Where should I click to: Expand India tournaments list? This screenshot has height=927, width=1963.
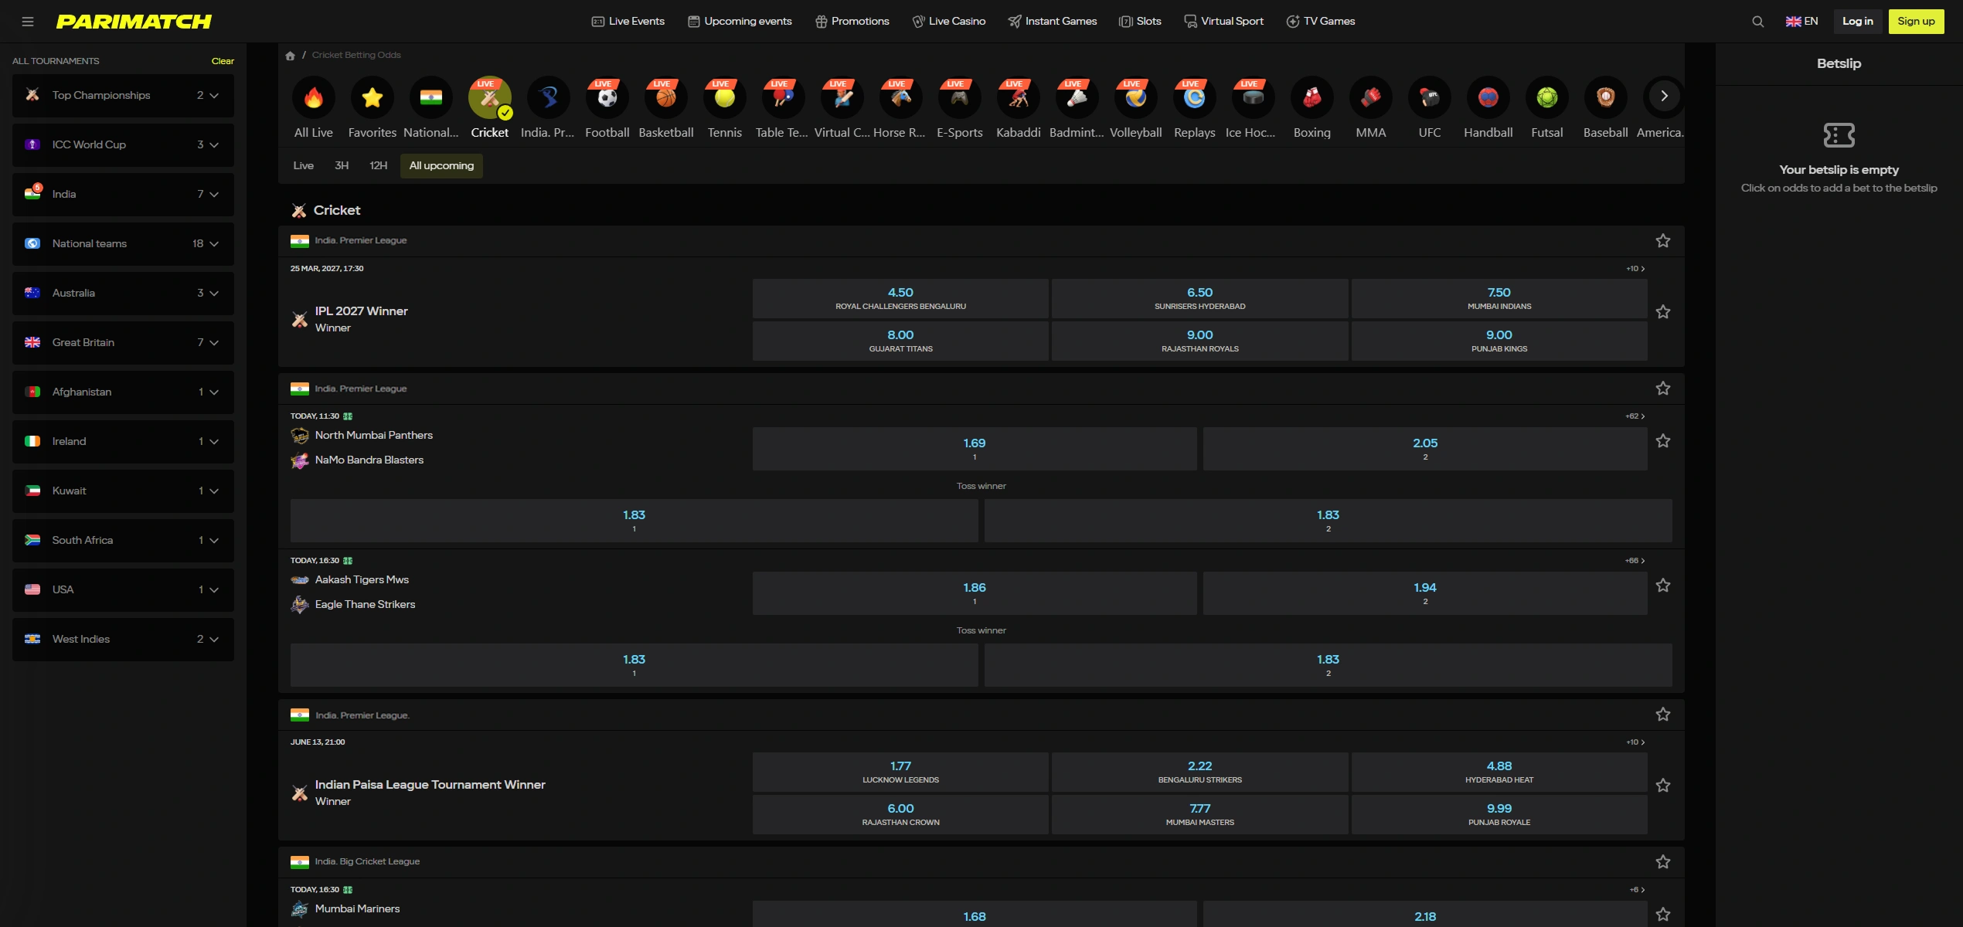tap(123, 195)
